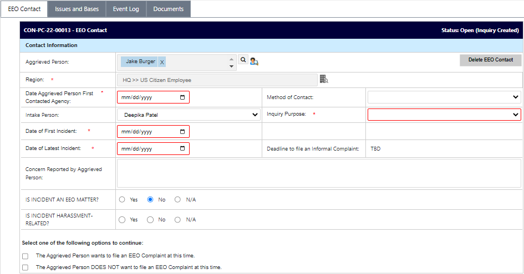Focus the Date of First Incident field
This screenshot has height=274, width=524.
(x=153, y=132)
